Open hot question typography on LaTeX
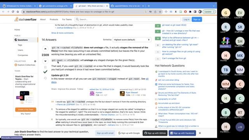 167,99
